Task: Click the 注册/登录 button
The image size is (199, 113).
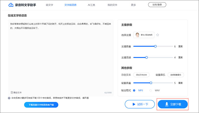Action: pos(157,5)
